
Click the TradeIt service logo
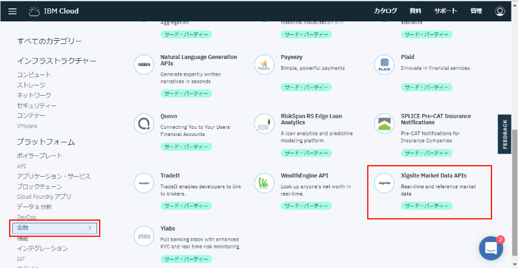click(x=144, y=183)
